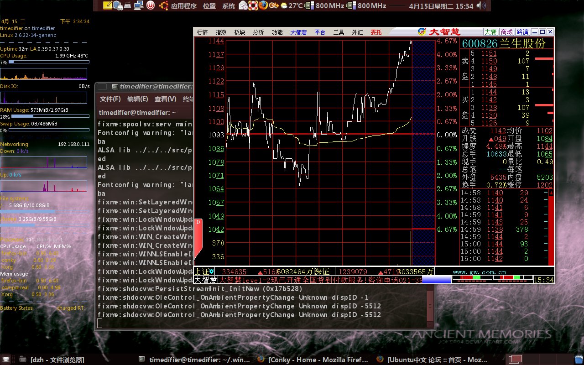Click the 14:59 trade row with 378 volume
This screenshot has width=584, height=365.
504,229
